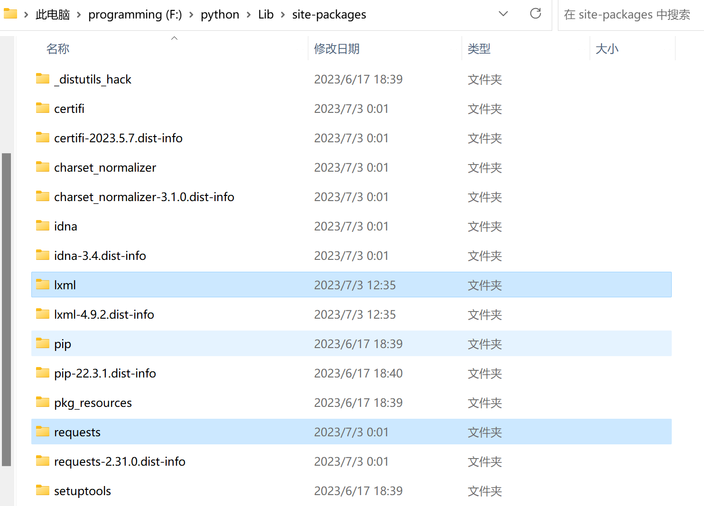Expand chevron before 此电脑 breadcrumb
The width and height of the screenshot is (704, 506).
point(26,15)
